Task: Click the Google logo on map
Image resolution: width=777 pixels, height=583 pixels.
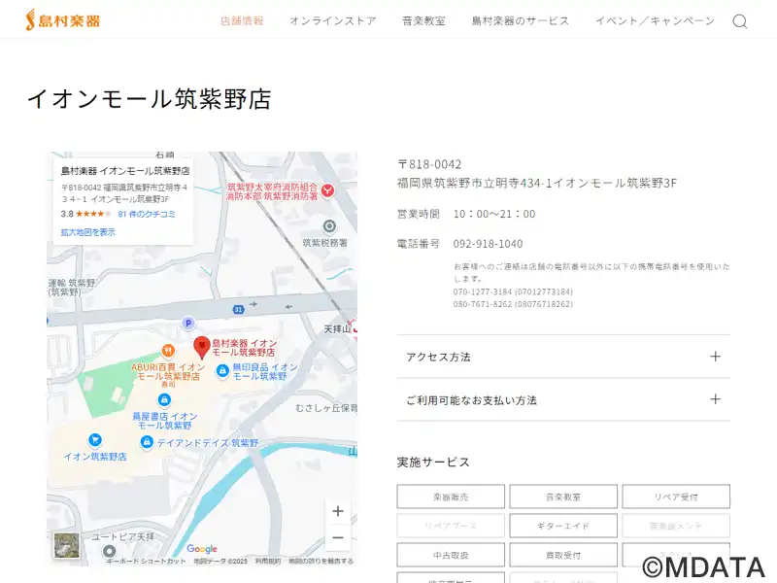Action: (202, 549)
